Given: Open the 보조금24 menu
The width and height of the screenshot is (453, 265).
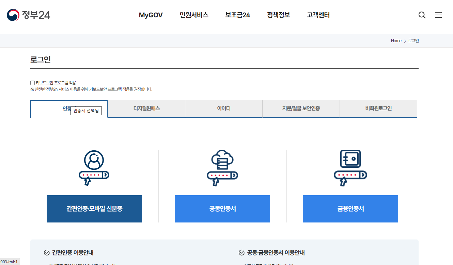Looking at the screenshot, I should point(237,15).
